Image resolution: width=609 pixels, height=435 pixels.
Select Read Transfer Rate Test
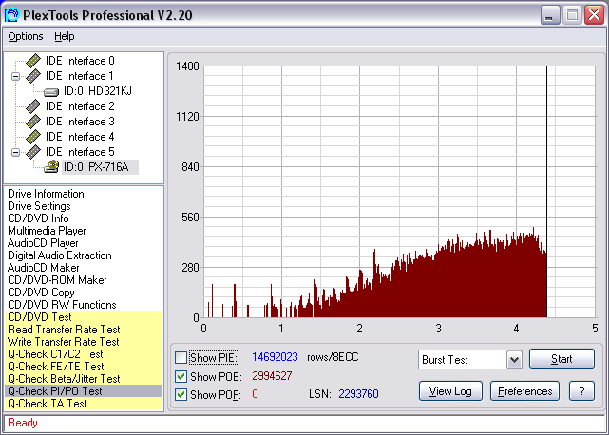coord(84,330)
